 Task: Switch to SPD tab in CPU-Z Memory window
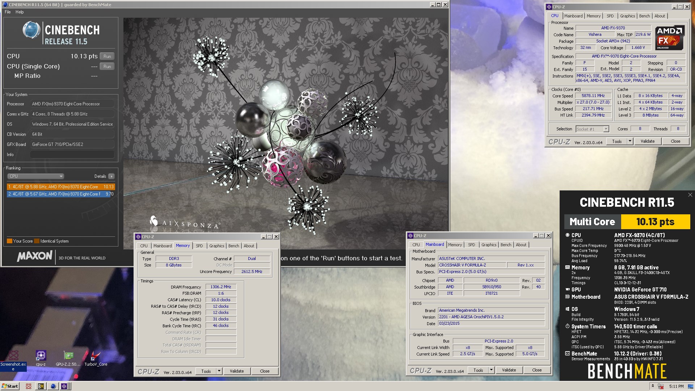point(199,246)
